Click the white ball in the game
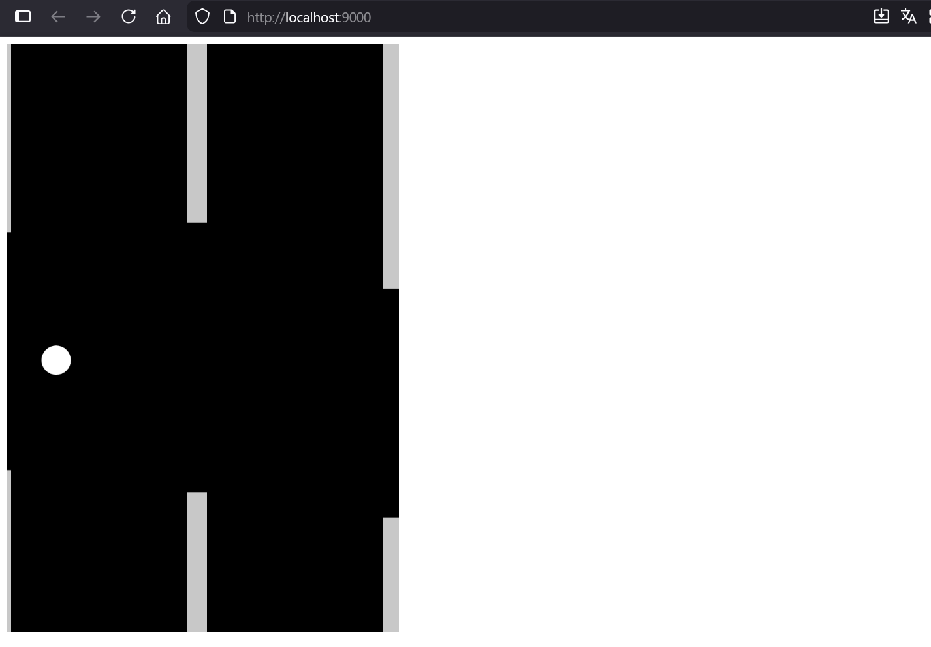931x647 pixels. tap(56, 360)
